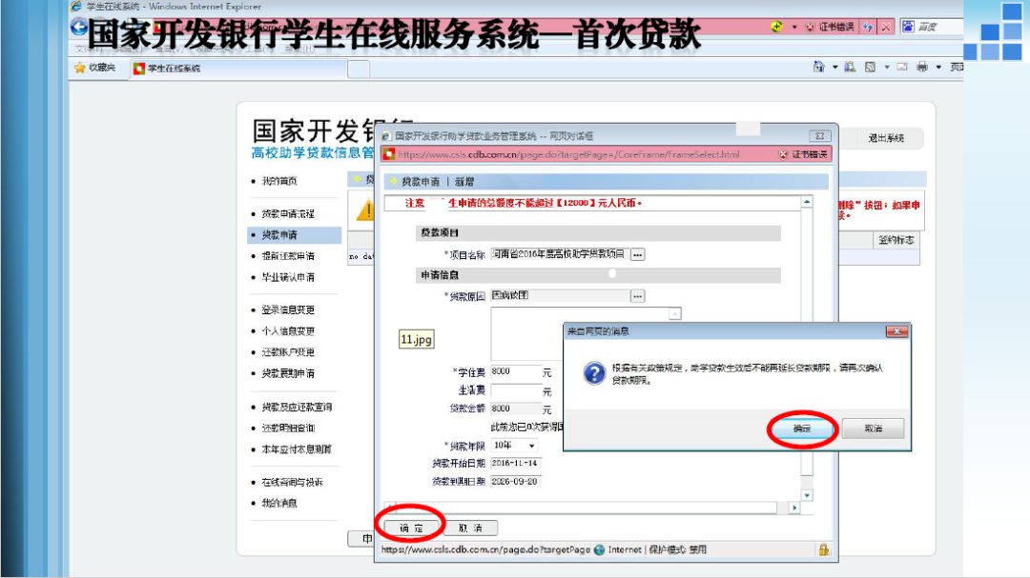Click the read mail toolbar icon
Screen dimensions: 1030x578
[902, 67]
